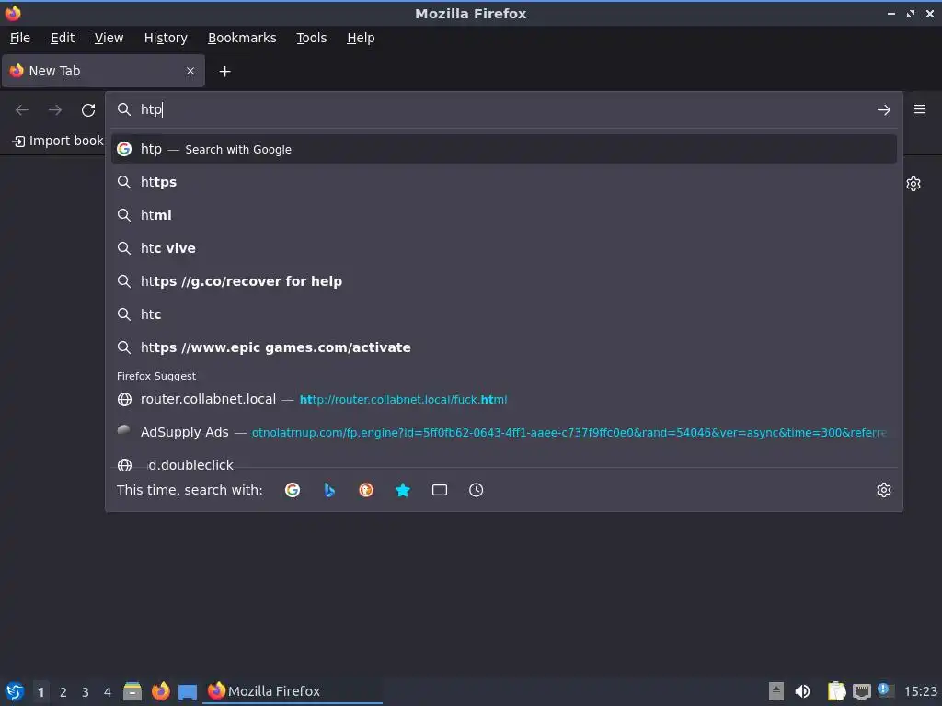Click the Import bookmarks toolbar button
Image resolution: width=942 pixels, height=706 pixels.
pos(58,141)
